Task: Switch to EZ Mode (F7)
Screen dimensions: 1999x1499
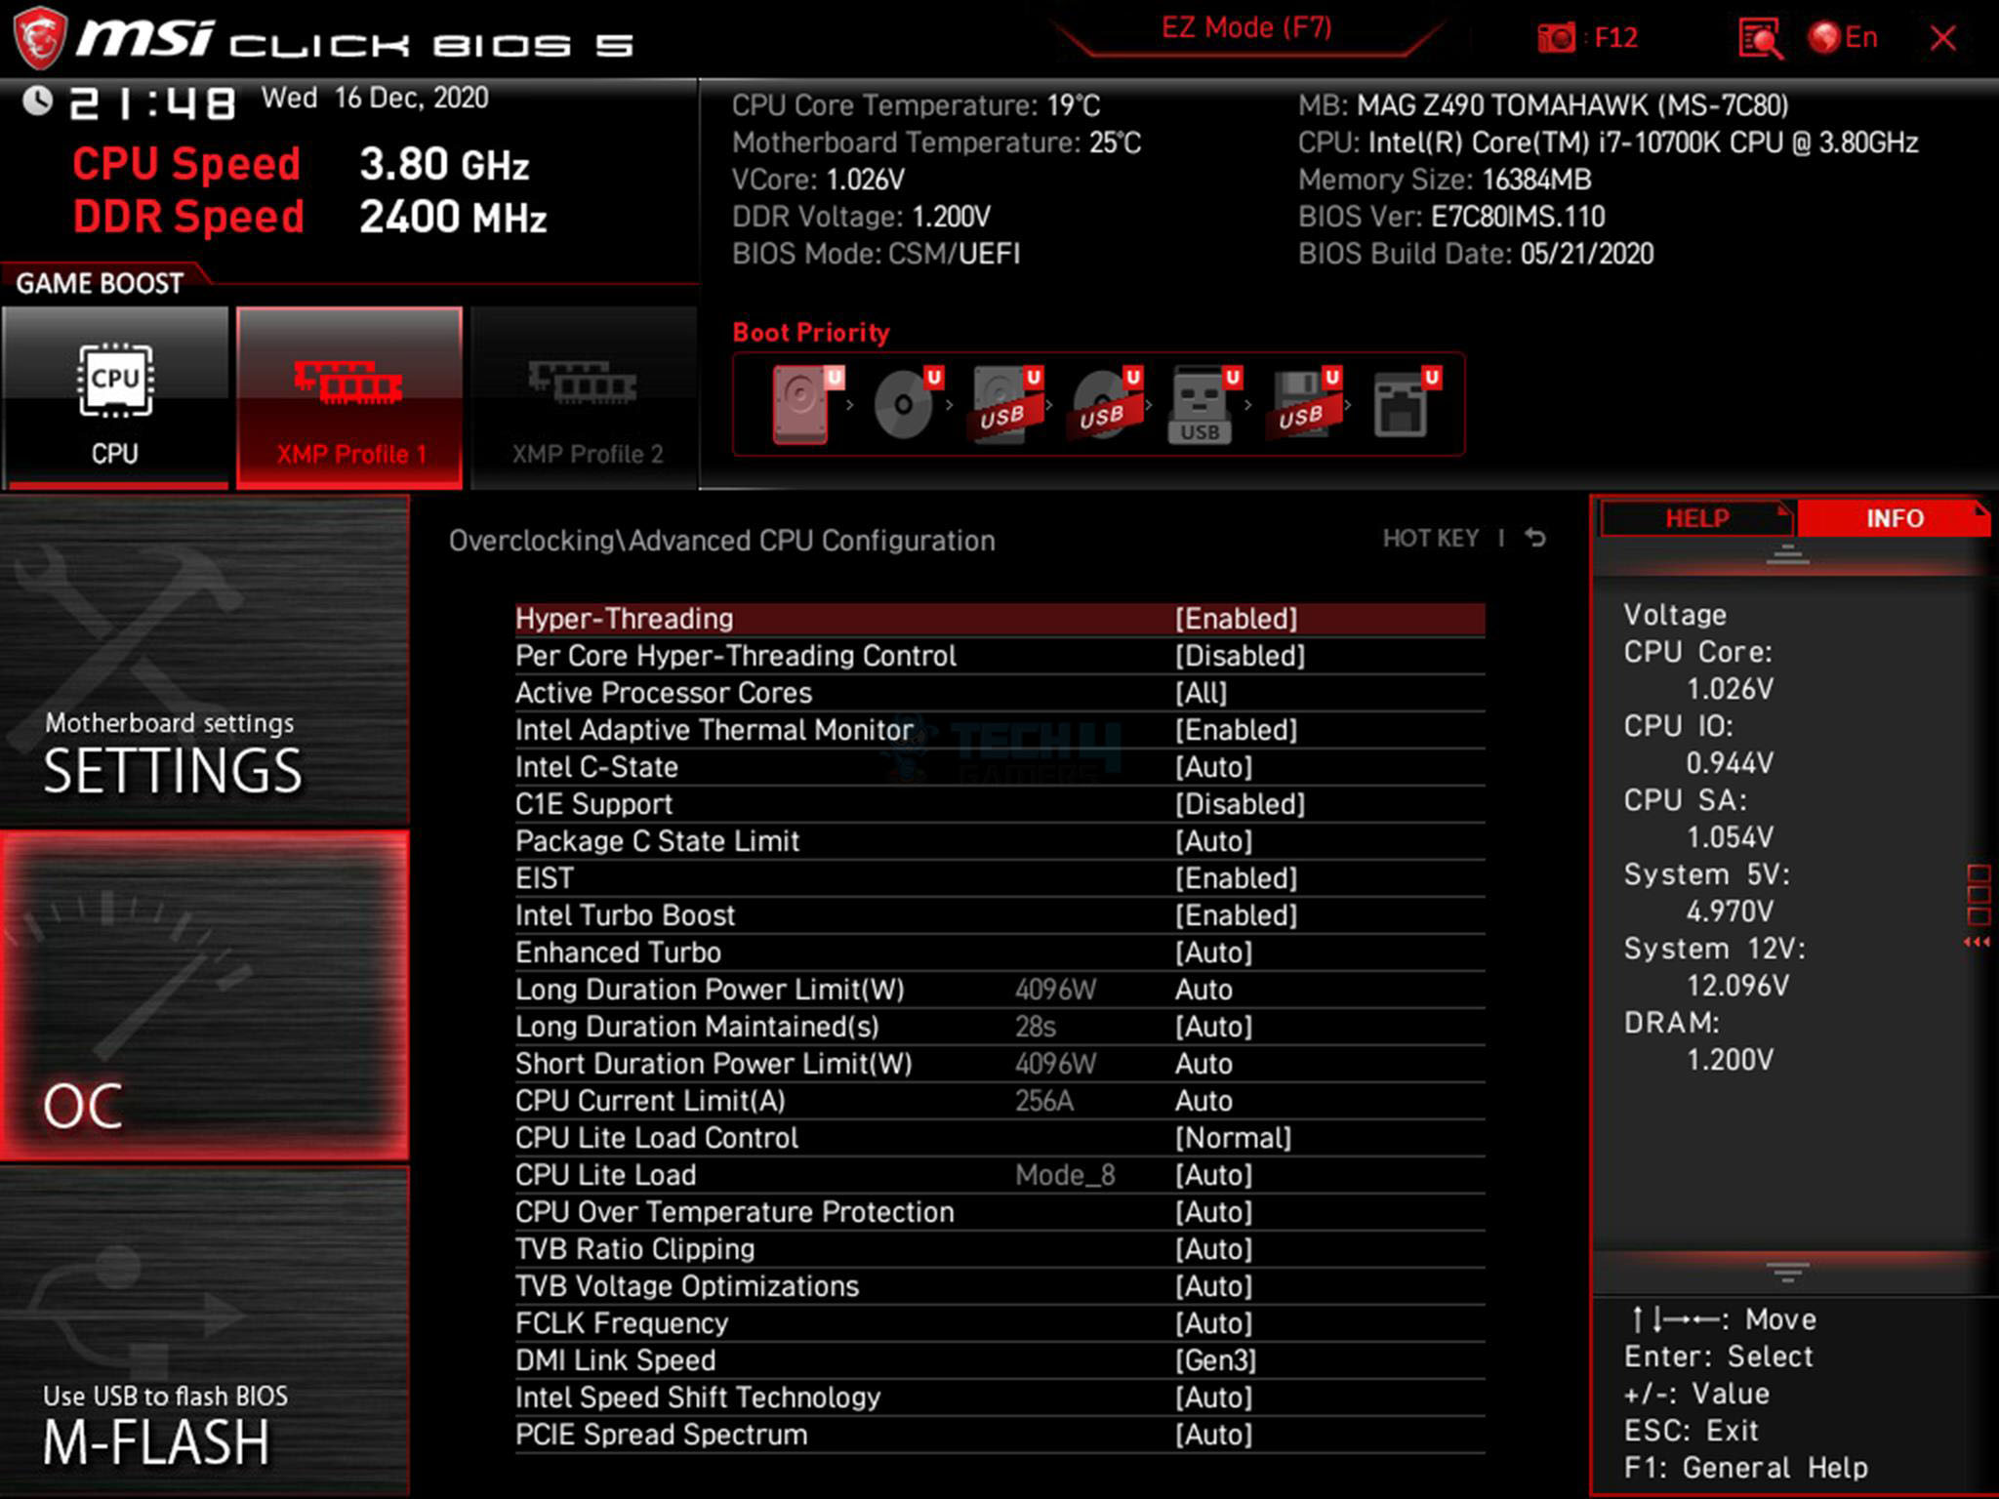Action: pos(1246,28)
